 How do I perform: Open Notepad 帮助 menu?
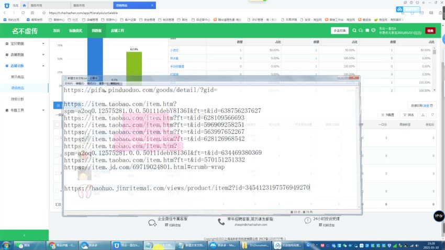coord(115,84)
